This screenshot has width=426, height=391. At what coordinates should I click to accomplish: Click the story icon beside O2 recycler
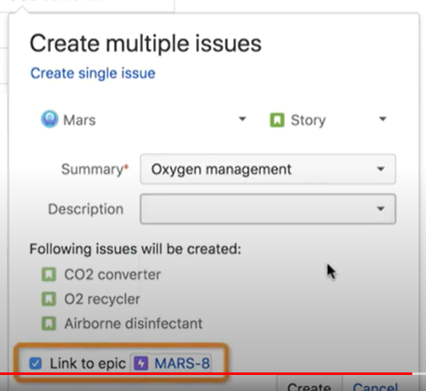tap(49, 299)
